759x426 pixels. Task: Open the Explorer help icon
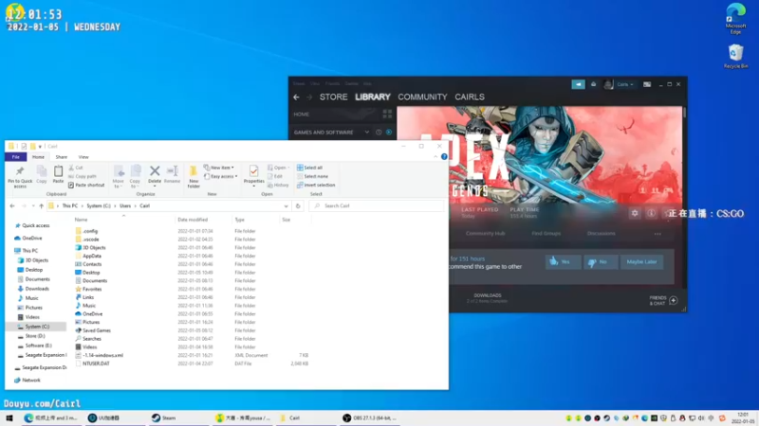point(444,156)
